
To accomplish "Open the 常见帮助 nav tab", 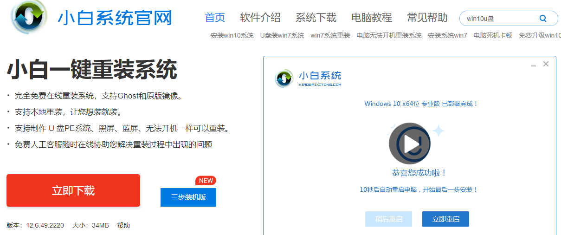I will click(427, 18).
